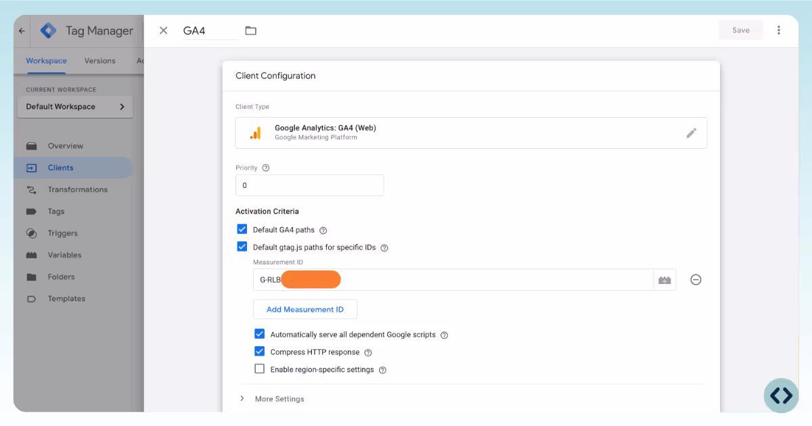Uncheck Default GA4 paths
Viewport: 812px width, 426px height.
(x=242, y=229)
